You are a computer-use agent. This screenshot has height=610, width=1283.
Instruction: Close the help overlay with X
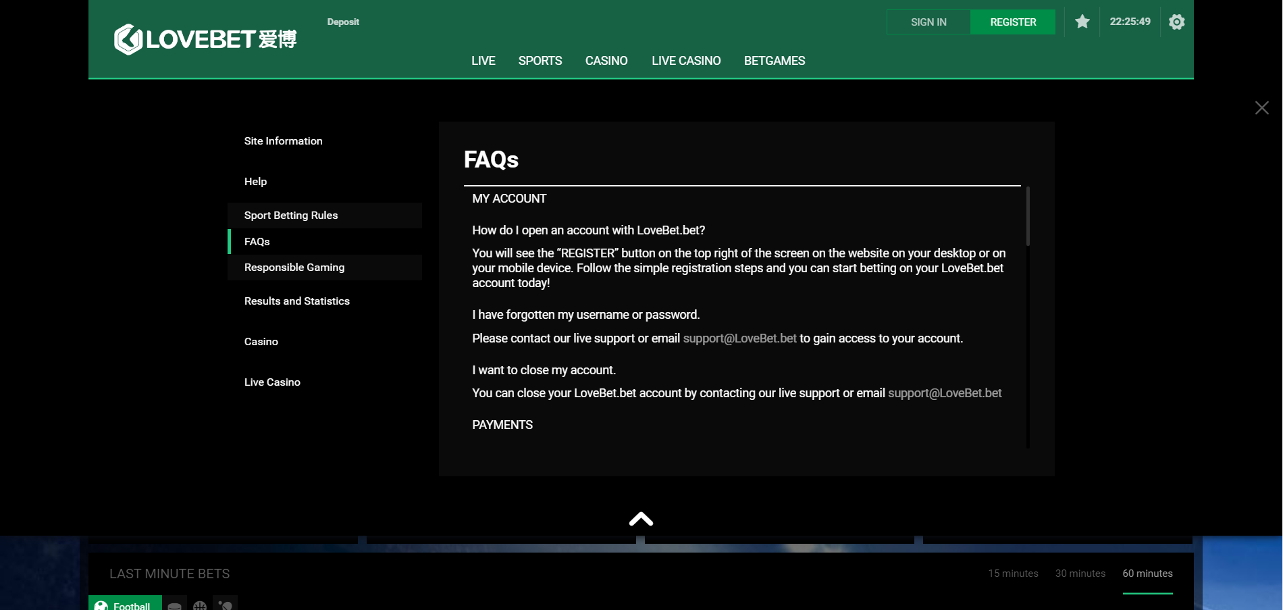tap(1261, 107)
